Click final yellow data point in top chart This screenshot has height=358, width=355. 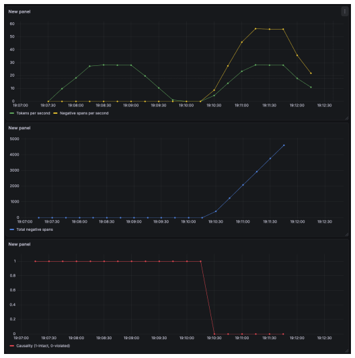click(311, 73)
